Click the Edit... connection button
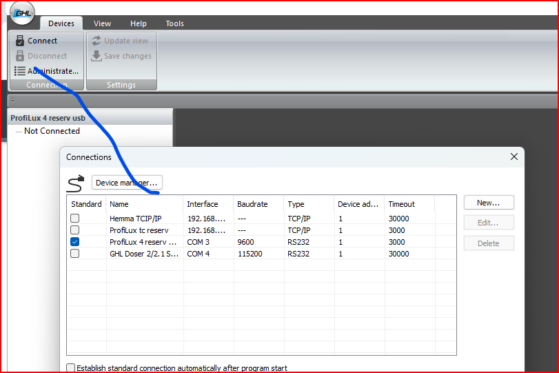The width and height of the screenshot is (559, 373). coord(489,223)
